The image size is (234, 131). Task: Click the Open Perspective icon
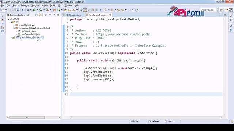click(221, 10)
